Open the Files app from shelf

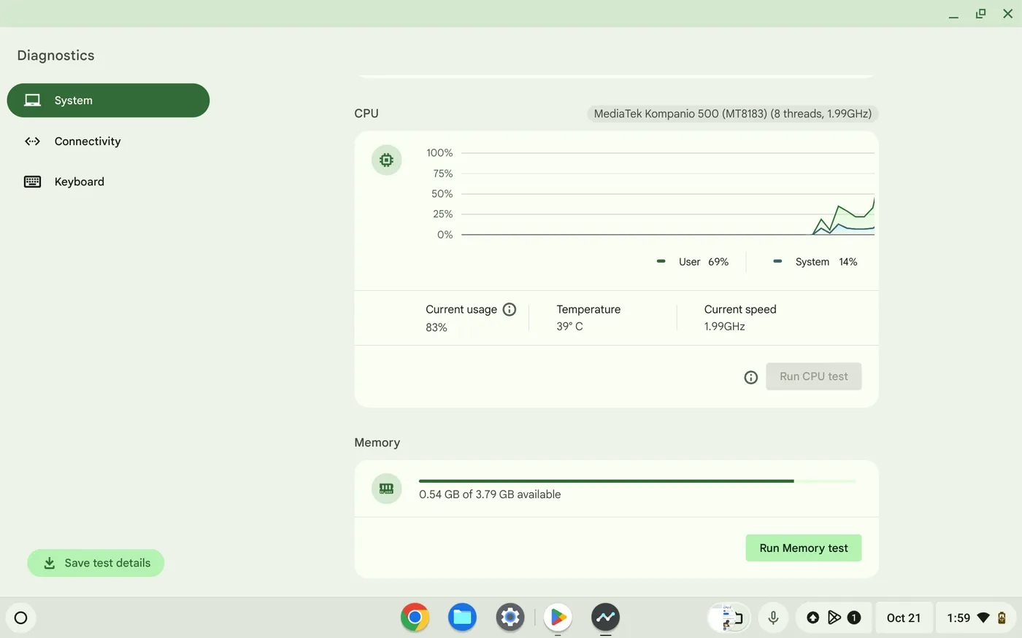pos(462,618)
